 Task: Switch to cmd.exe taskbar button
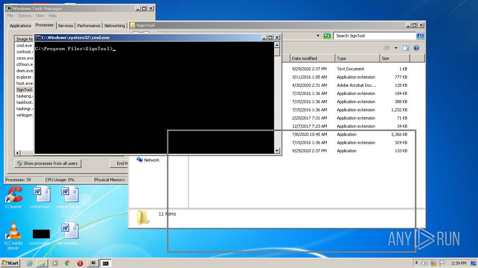point(106,263)
